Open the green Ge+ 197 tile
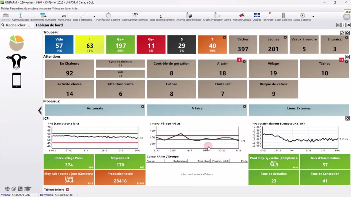Viewport: 351px width, 197px height. click(x=120, y=44)
